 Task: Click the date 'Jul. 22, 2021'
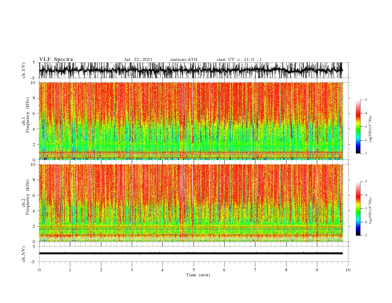coord(138,59)
